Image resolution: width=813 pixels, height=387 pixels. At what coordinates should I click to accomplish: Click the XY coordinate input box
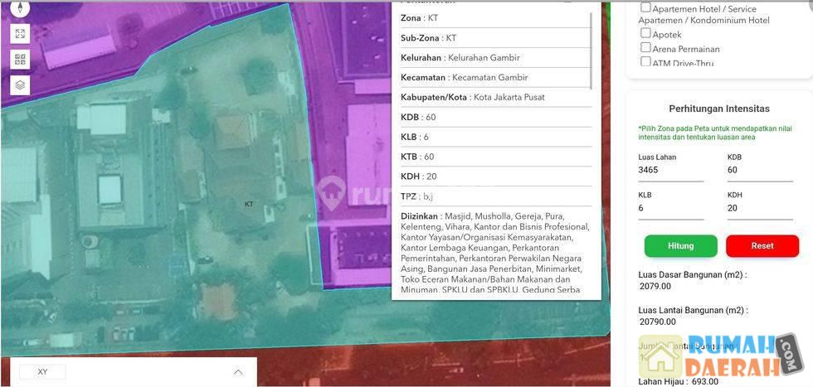tap(42, 372)
